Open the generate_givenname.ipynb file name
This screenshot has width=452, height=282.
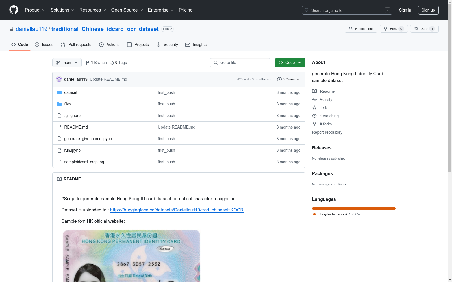tap(88, 139)
